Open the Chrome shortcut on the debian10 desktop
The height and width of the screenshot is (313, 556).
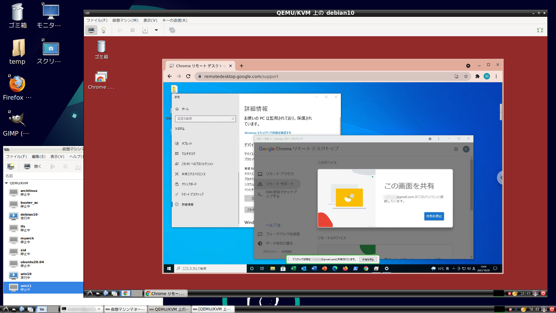tap(101, 80)
